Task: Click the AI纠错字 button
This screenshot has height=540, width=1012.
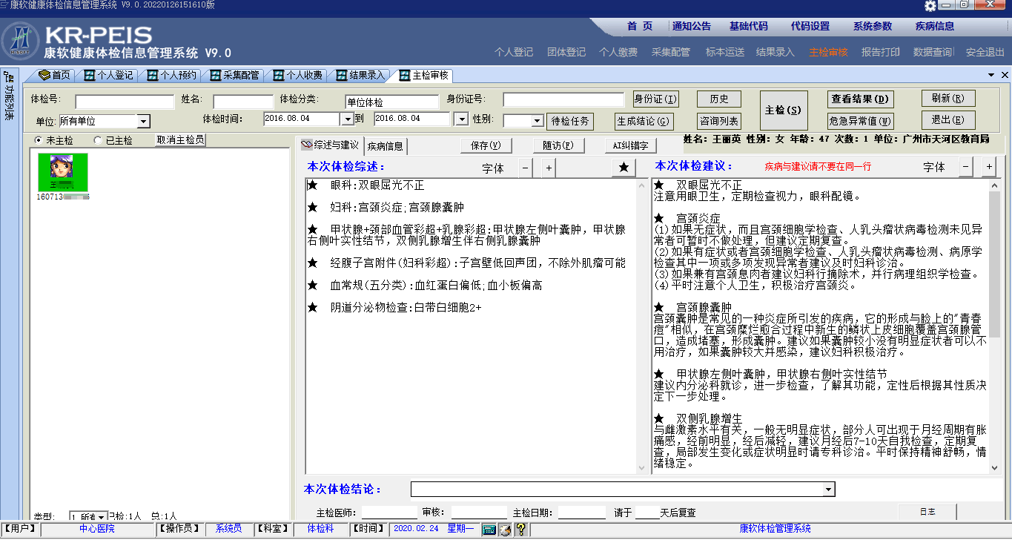Action: point(630,146)
